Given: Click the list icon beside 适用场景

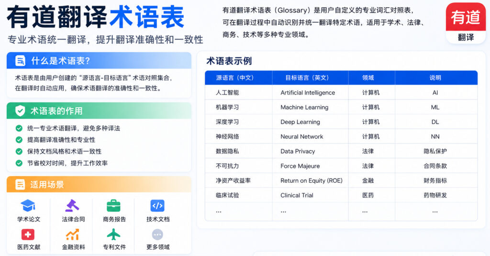Looking at the screenshot, I should pyautogui.click(x=20, y=184).
